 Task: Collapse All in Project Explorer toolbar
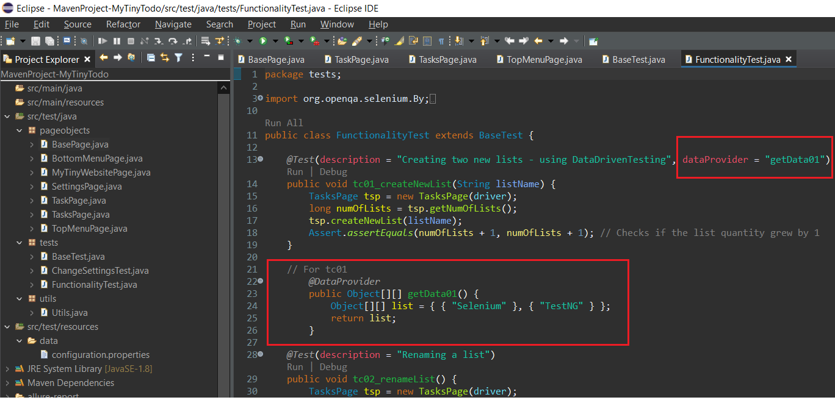pos(151,57)
